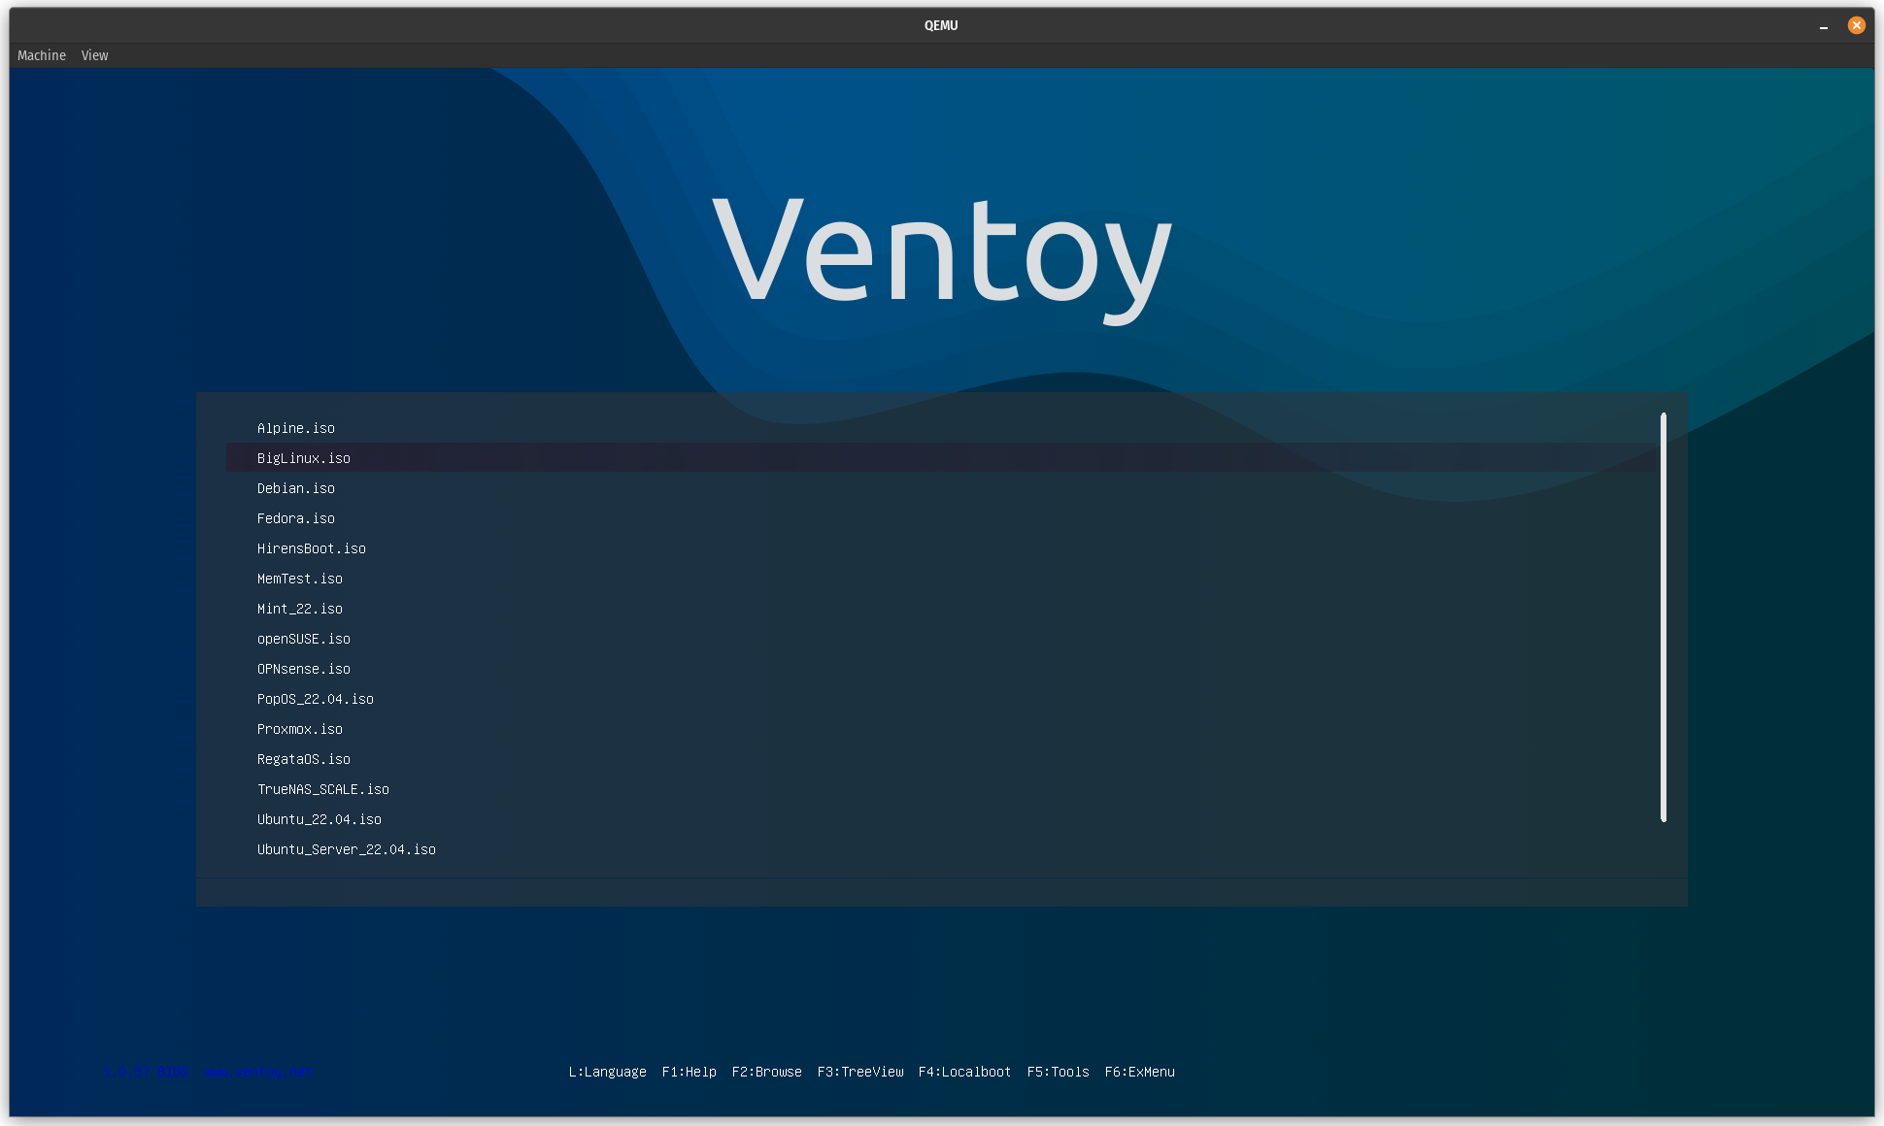Click the L:Language hotkey hint

click(608, 1072)
